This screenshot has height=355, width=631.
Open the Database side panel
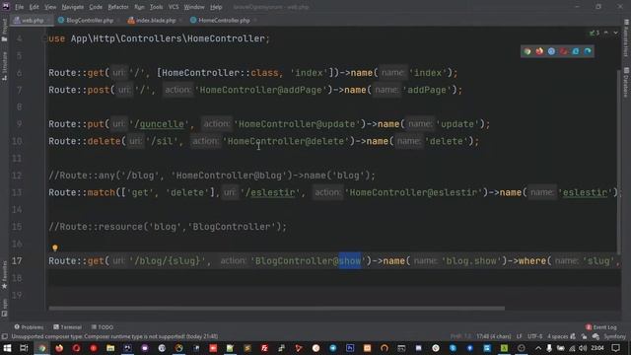click(626, 82)
